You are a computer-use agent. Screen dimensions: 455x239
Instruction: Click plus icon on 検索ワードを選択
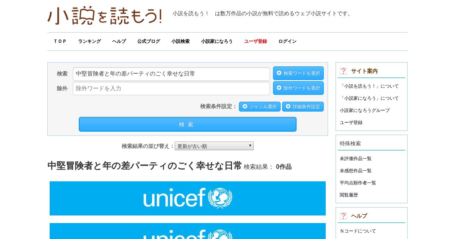point(279,73)
